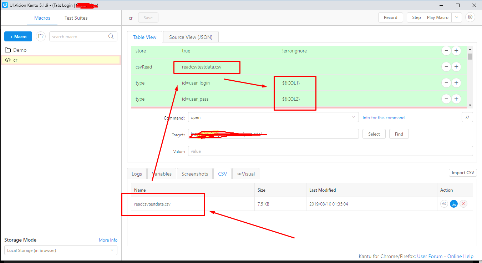Add a row after id=user_login command
Image resolution: width=482 pixels, height=263 pixels.
pos(456,83)
